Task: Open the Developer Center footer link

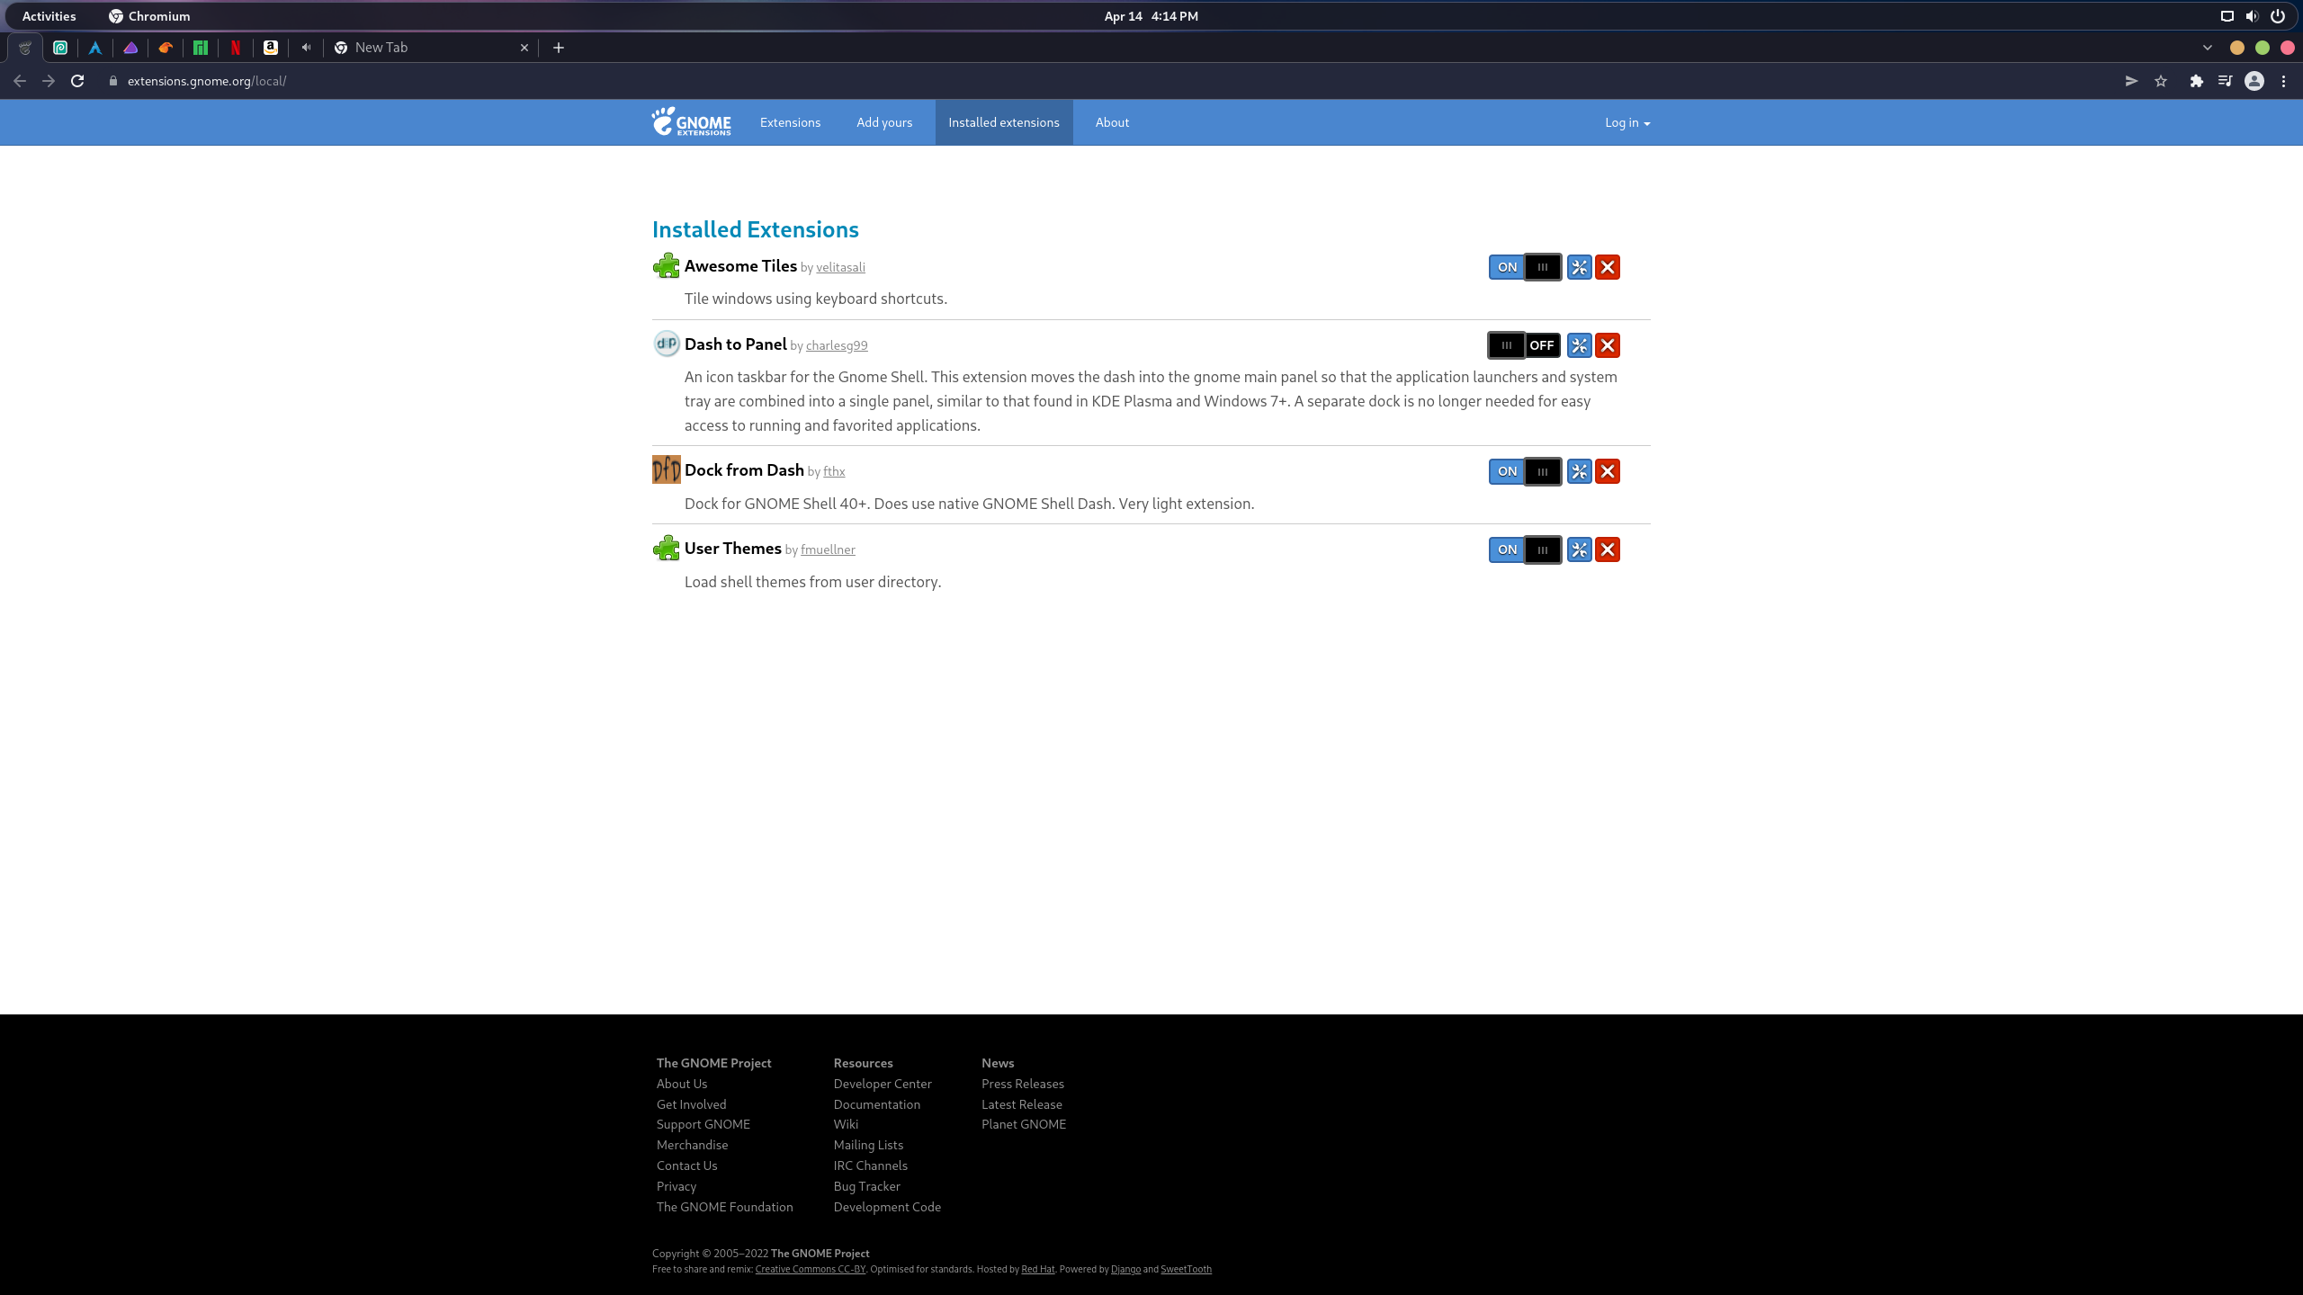Action: (x=883, y=1084)
